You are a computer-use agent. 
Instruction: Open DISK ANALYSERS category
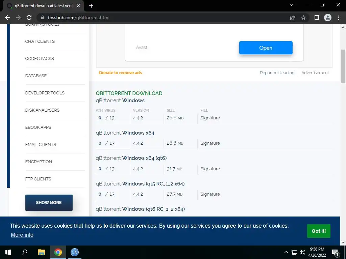42,110
